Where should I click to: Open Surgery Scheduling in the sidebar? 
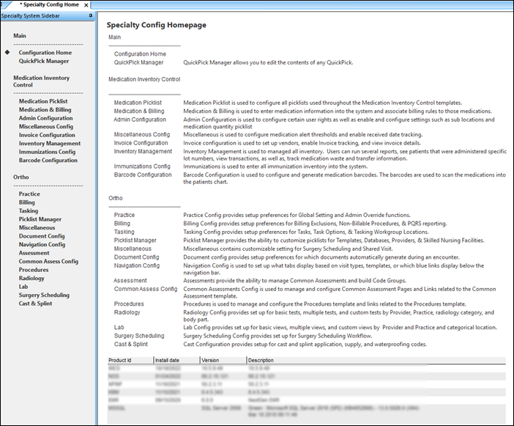point(44,295)
